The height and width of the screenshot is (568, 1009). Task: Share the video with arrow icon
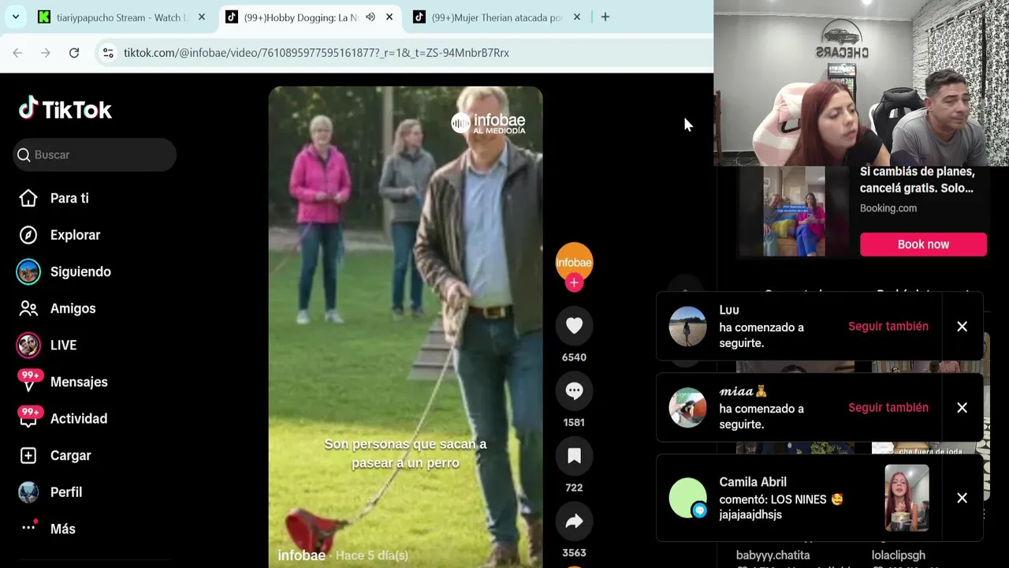click(574, 521)
